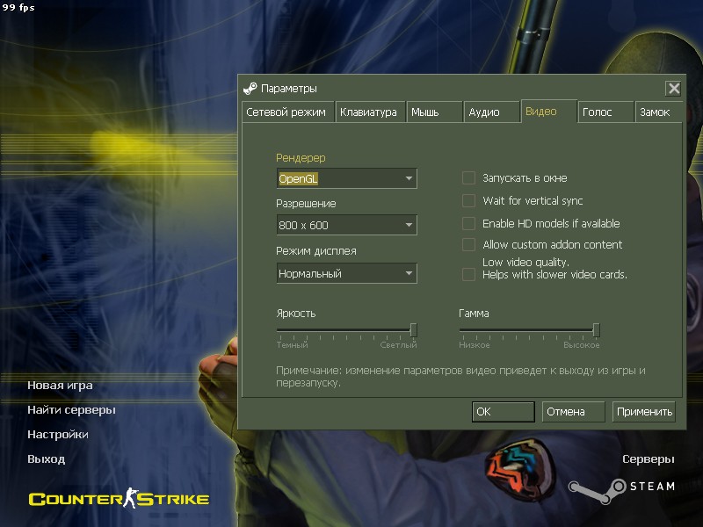Viewport: 703px width, 527px height.
Task: Click the Высокое label under gamma
Action: (x=582, y=345)
